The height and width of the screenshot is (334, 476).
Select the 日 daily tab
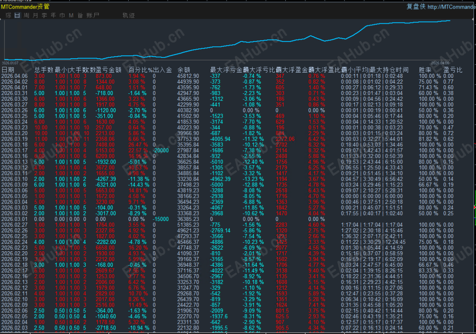[x=17, y=15]
